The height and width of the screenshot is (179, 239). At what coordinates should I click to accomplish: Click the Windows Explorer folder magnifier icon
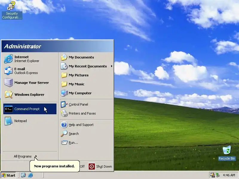pyautogui.click(x=8, y=94)
